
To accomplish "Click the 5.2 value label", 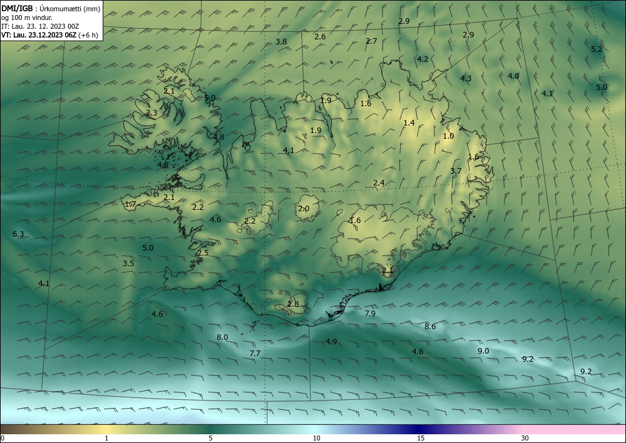I will tap(596, 49).
